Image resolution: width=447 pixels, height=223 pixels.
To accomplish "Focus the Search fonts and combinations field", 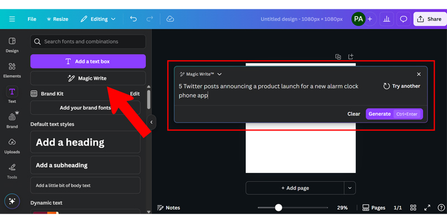I will coord(88,41).
